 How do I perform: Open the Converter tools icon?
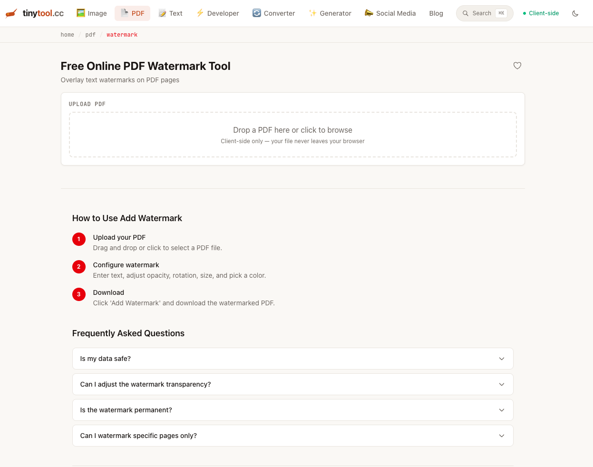coord(256,13)
